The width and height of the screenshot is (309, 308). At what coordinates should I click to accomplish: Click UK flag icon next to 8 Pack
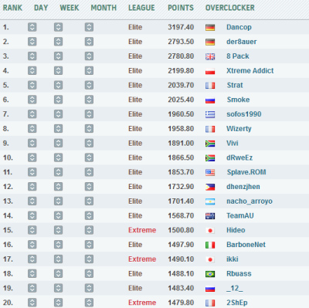(x=210, y=56)
